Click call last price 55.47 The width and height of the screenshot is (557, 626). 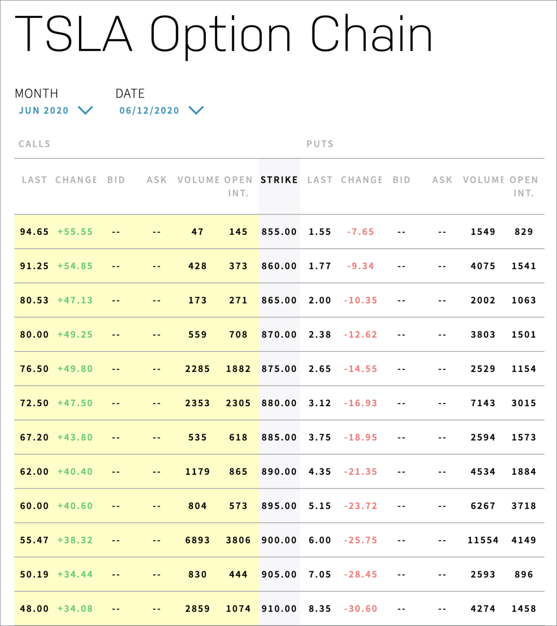[x=34, y=540]
